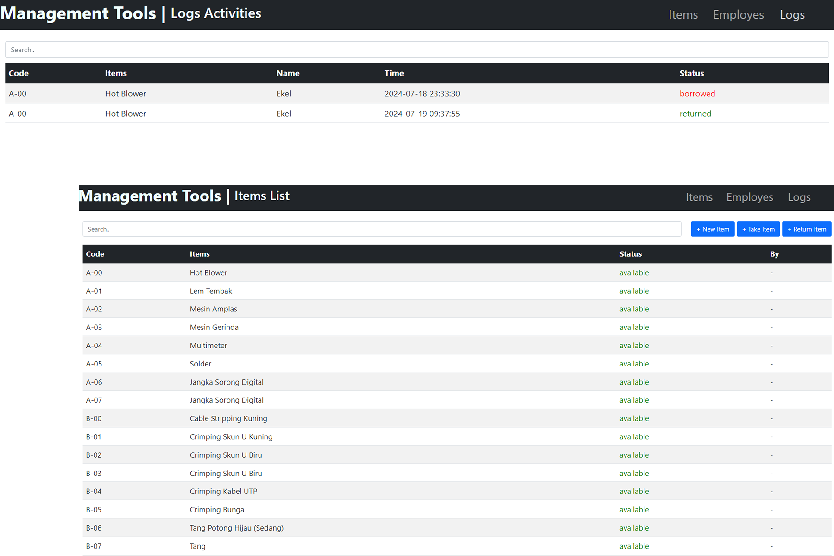Open the Logs navigation link
Viewport: 834px width, 556px height.
[792, 14]
